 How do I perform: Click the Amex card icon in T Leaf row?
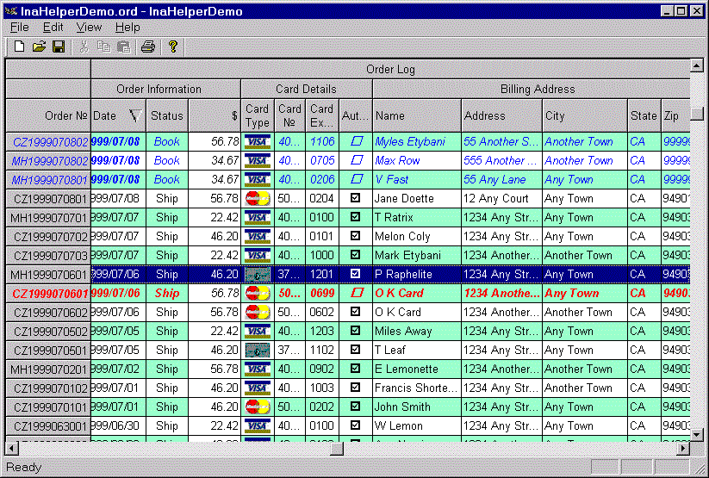point(258,350)
